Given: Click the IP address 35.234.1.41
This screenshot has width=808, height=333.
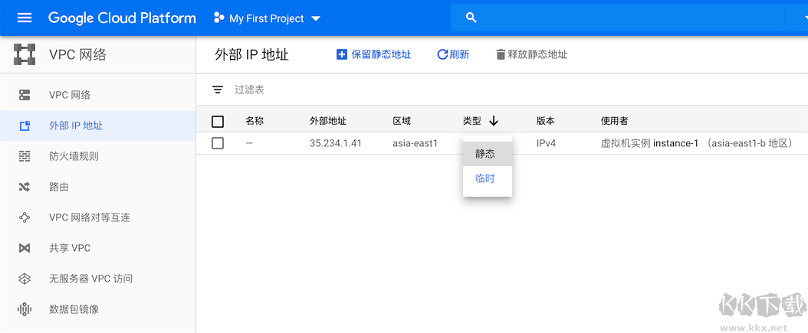Looking at the screenshot, I should (x=336, y=144).
